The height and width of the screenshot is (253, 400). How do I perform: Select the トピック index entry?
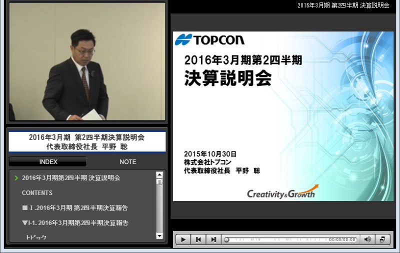click(36, 237)
